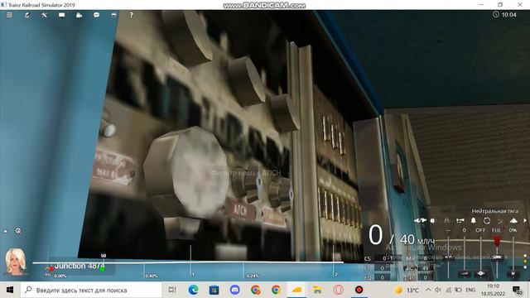Adjust the slider under label 0
530x298 pixels.
point(465,273)
